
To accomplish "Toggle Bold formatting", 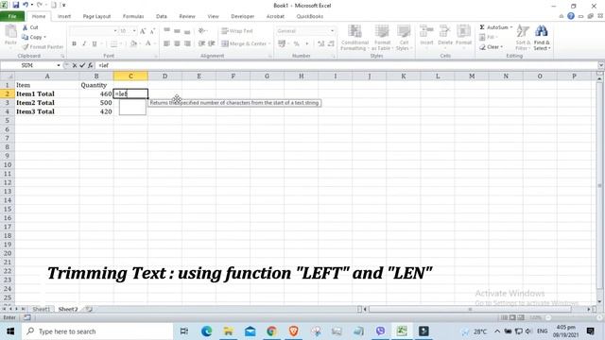I will click(x=74, y=43).
